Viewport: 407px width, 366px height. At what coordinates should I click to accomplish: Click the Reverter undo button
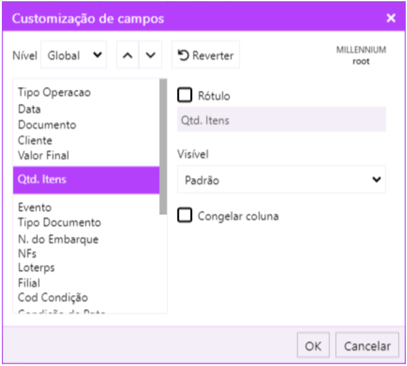tap(206, 55)
